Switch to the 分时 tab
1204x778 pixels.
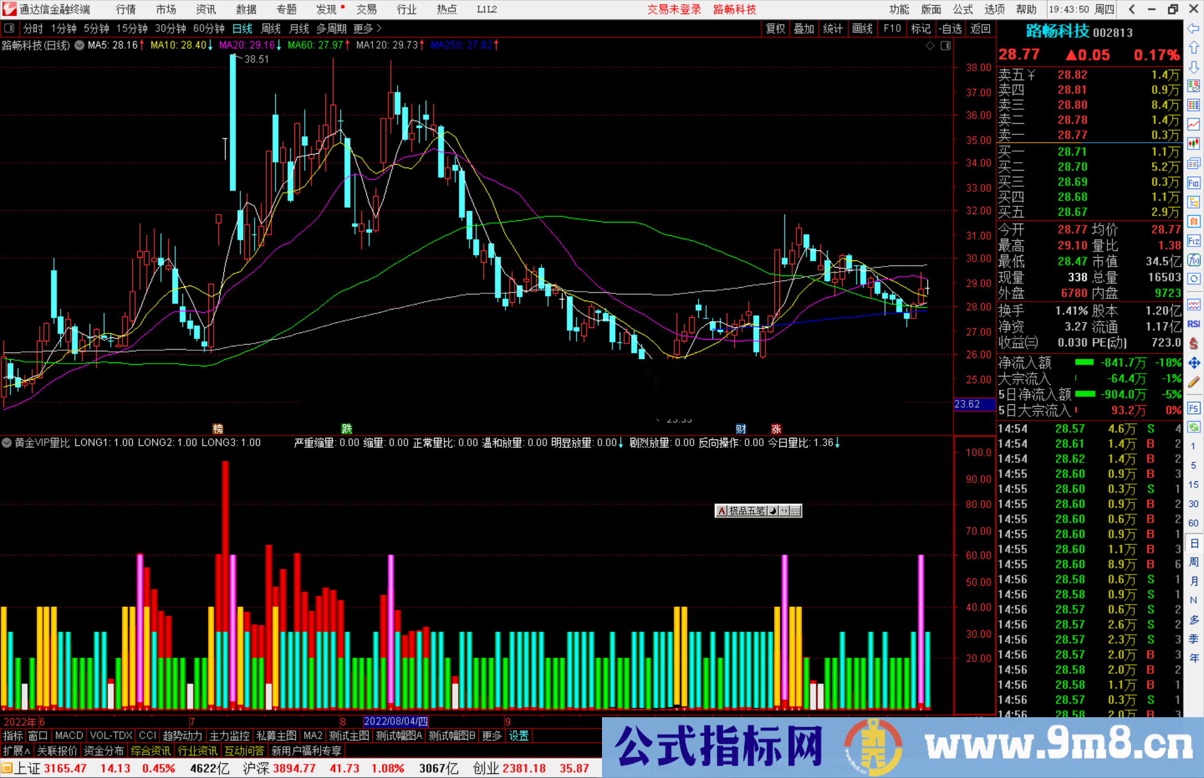[x=33, y=28]
